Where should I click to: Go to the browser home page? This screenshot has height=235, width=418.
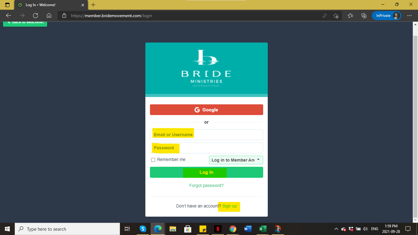pyautogui.click(x=49, y=16)
